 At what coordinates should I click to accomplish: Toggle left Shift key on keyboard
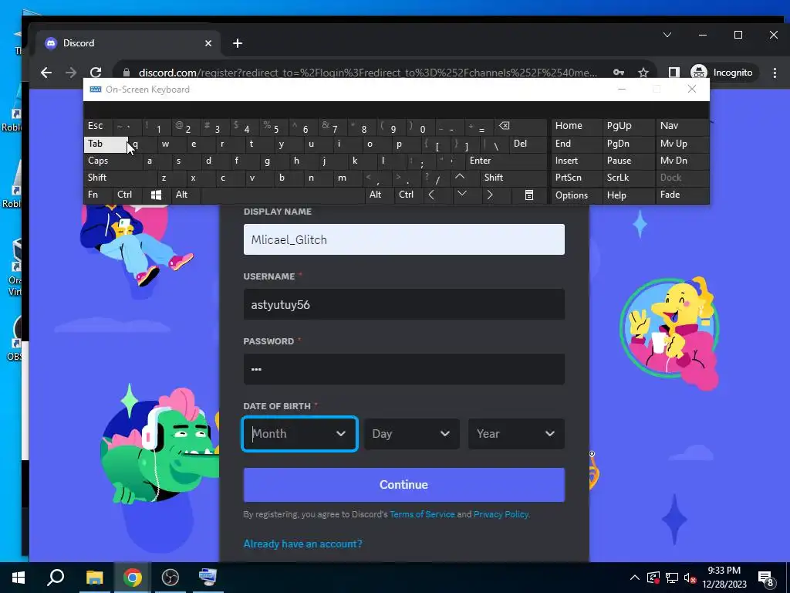pyautogui.click(x=120, y=178)
